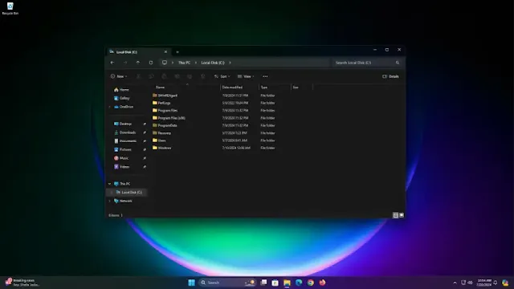The height and width of the screenshot is (289, 514).
Task: Select Local Disk (C:) in the navigation tree
Action: click(x=128, y=193)
